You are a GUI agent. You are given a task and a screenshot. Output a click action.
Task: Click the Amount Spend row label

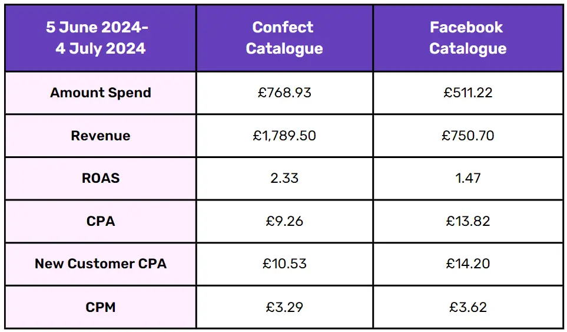click(101, 93)
